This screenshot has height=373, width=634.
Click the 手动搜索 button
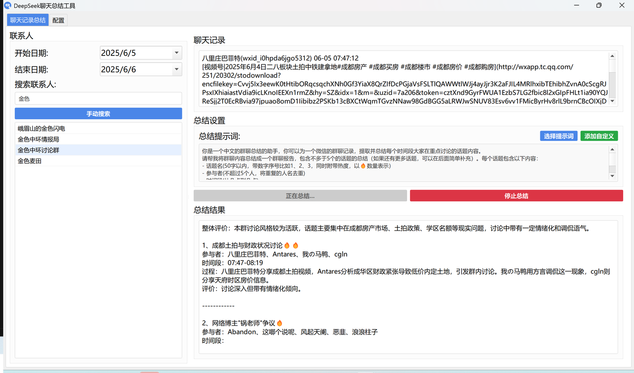(98, 114)
